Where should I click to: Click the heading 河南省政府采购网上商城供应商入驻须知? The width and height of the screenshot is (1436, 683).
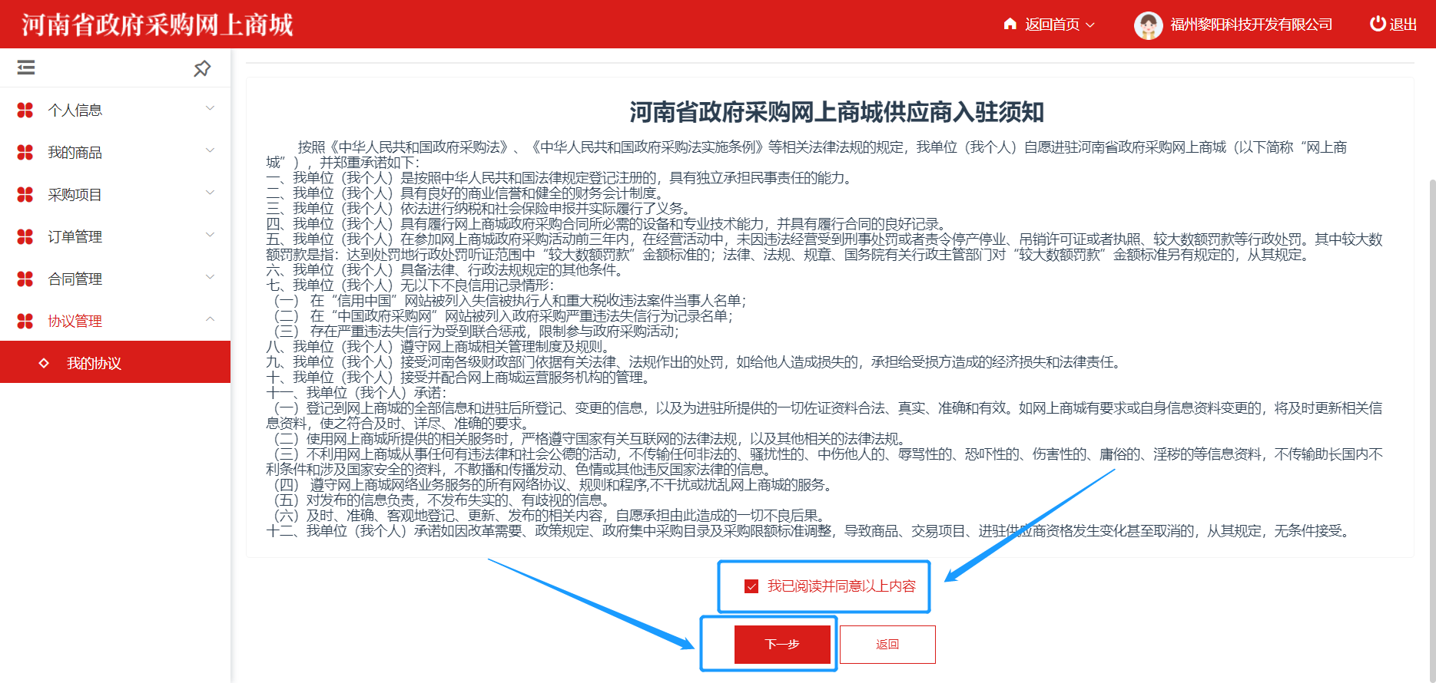coord(837,113)
